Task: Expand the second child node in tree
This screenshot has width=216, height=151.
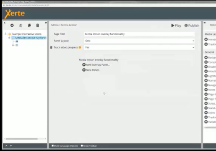Action: [x=13, y=45]
